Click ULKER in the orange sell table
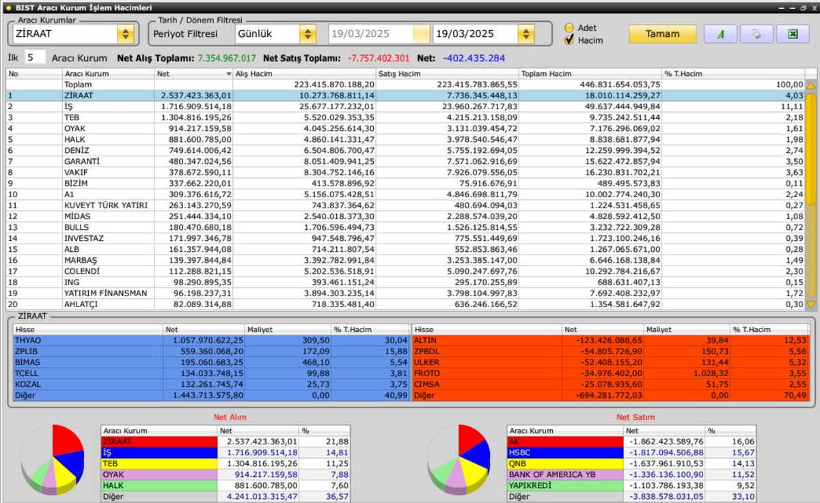Screen dimensions: 820x503 tap(426, 362)
